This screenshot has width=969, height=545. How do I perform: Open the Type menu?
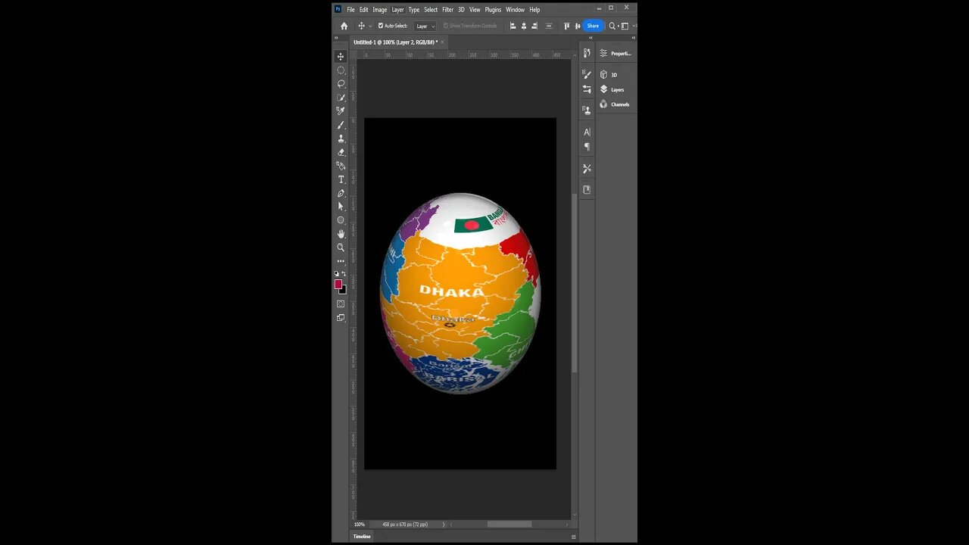click(x=413, y=10)
